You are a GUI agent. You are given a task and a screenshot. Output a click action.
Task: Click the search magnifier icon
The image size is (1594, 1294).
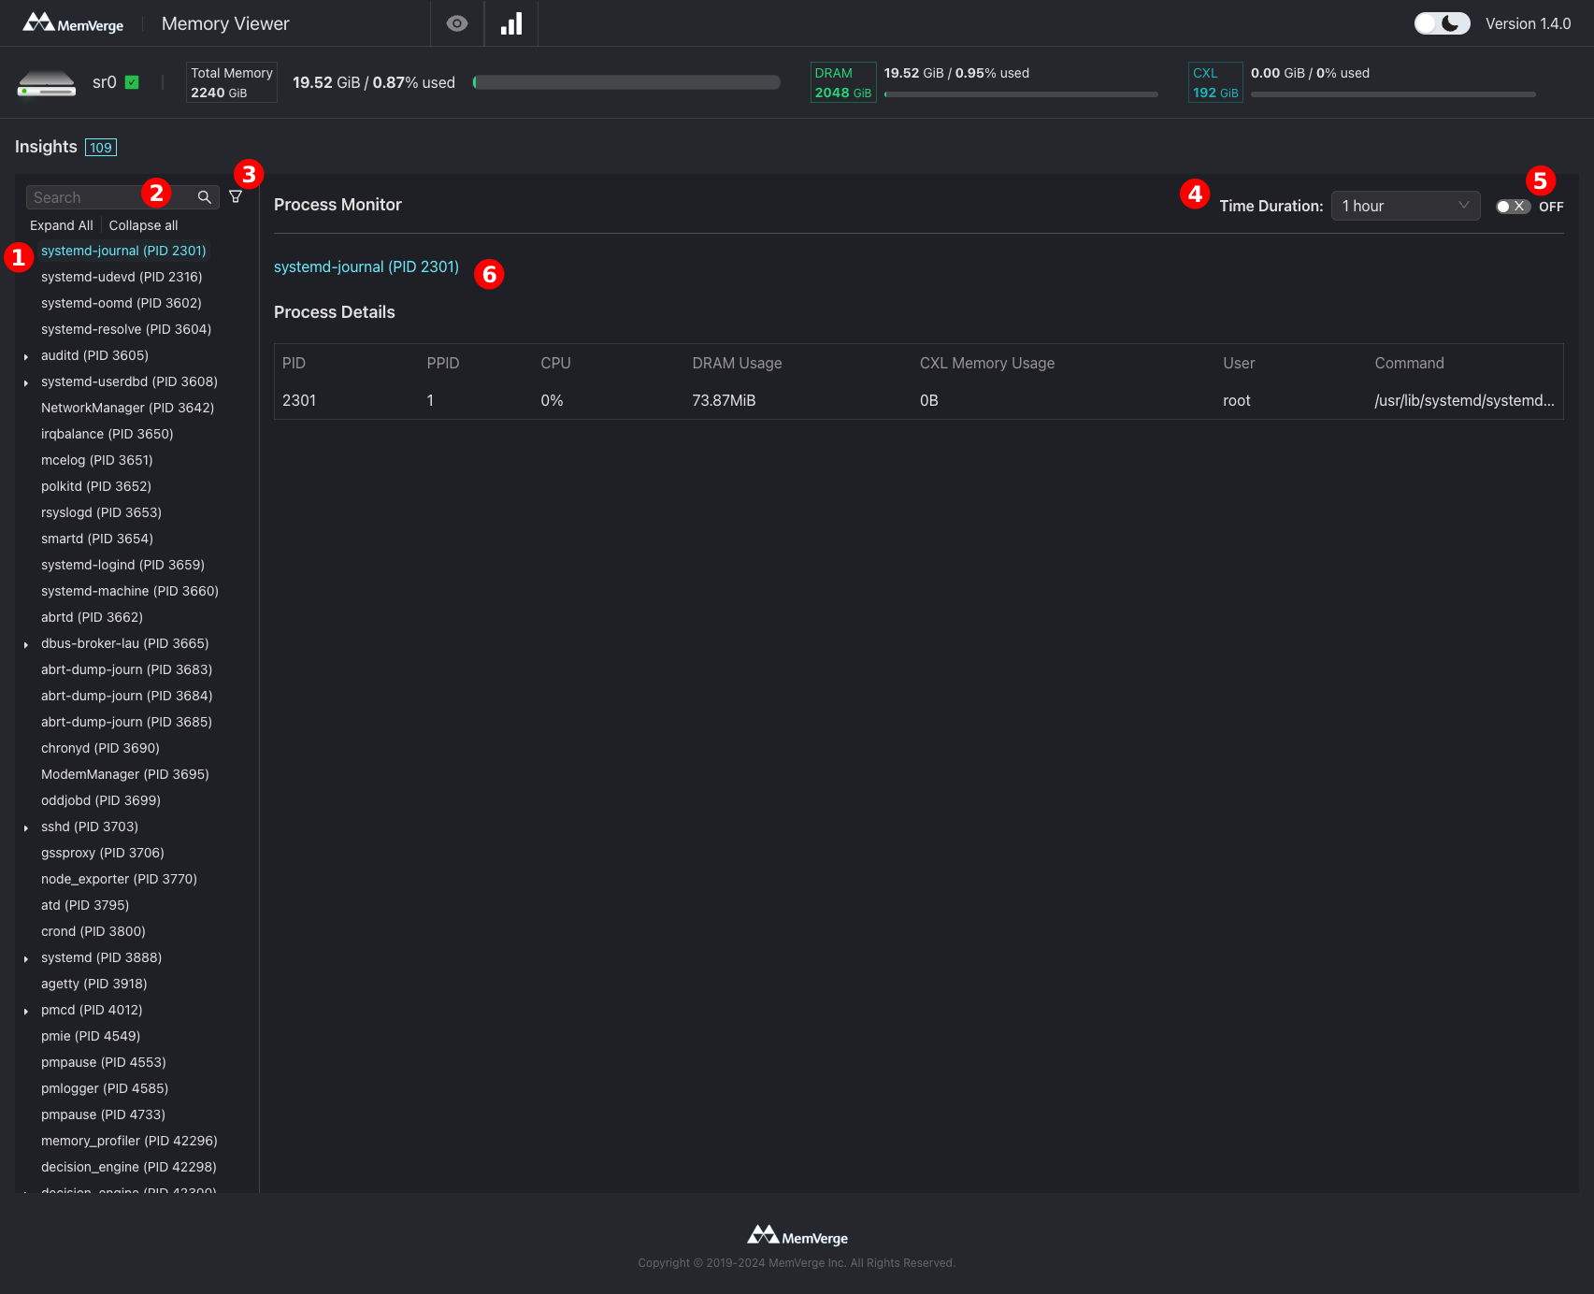pyautogui.click(x=205, y=197)
